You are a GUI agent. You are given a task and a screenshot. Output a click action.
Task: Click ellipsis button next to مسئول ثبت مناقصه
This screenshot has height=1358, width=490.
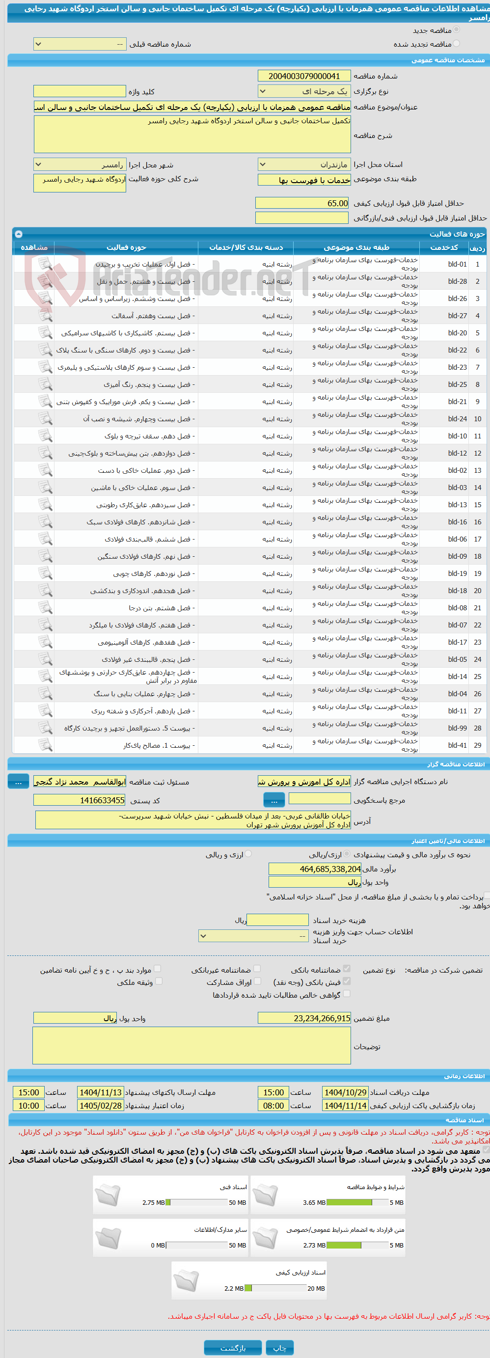[19, 782]
